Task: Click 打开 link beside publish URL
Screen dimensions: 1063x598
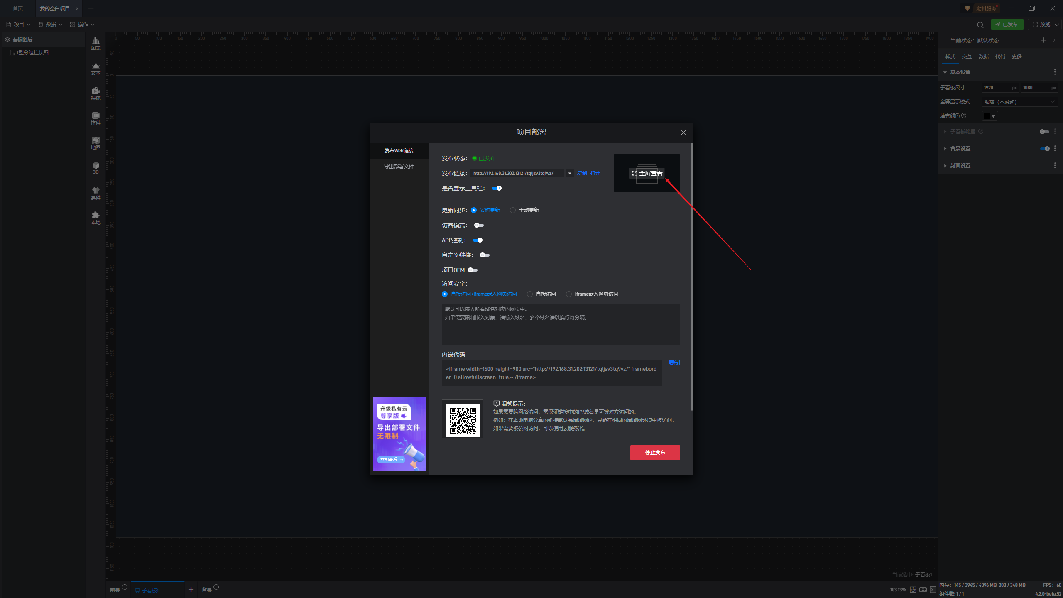Action: [x=595, y=173]
